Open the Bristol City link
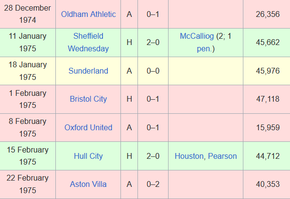This screenshot has width=290, height=199. pyautogui.click(x=88, y=99)
